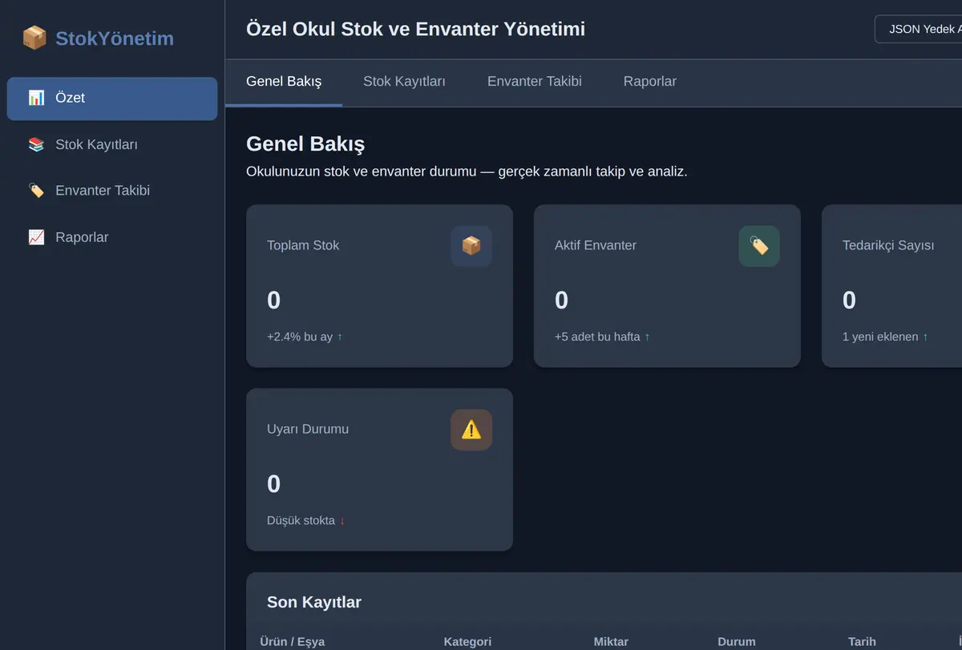Click the chart icon beside Raporlar
962x650 pixels.
pyautogui.click(x=36, y=237)
